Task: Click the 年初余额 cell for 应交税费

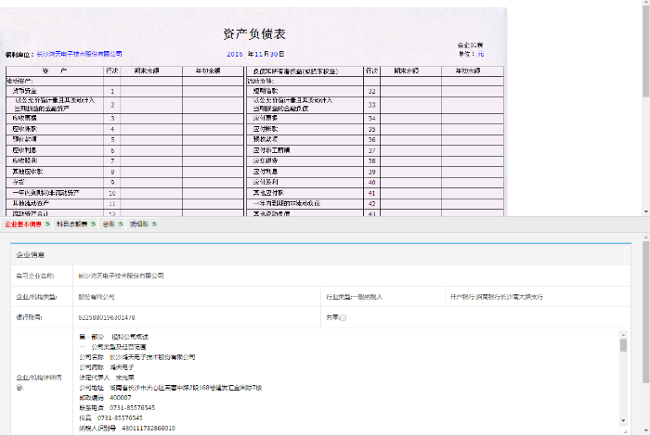Action: pos(473,161)
